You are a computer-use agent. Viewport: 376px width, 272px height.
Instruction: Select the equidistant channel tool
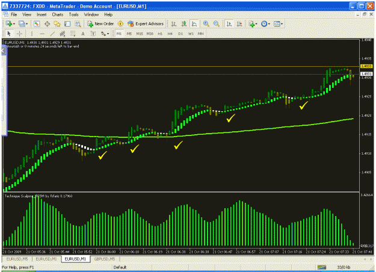pos(63,34)
